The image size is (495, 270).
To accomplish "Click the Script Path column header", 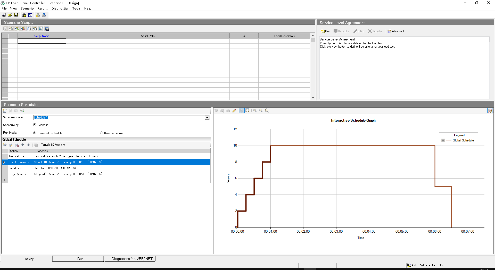I will point(148,36).
